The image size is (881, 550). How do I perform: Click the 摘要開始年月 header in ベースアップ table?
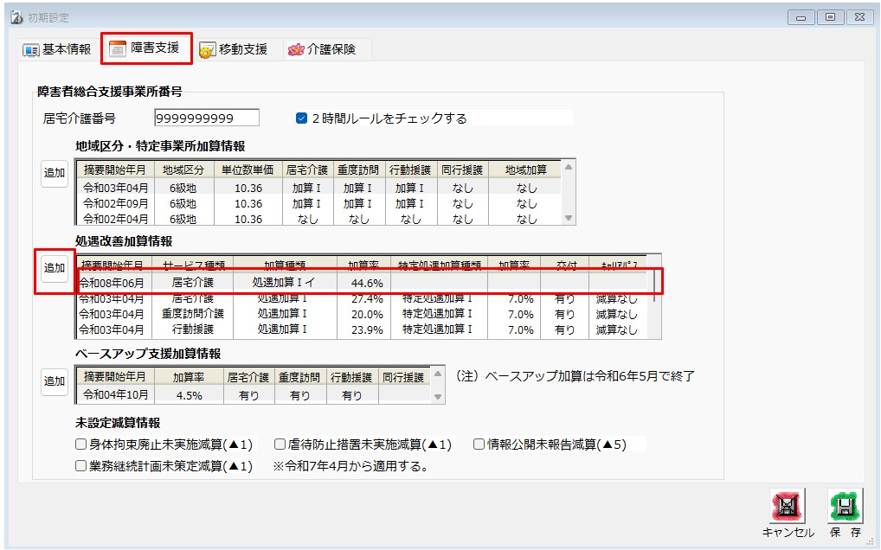[x=114, y=376]
